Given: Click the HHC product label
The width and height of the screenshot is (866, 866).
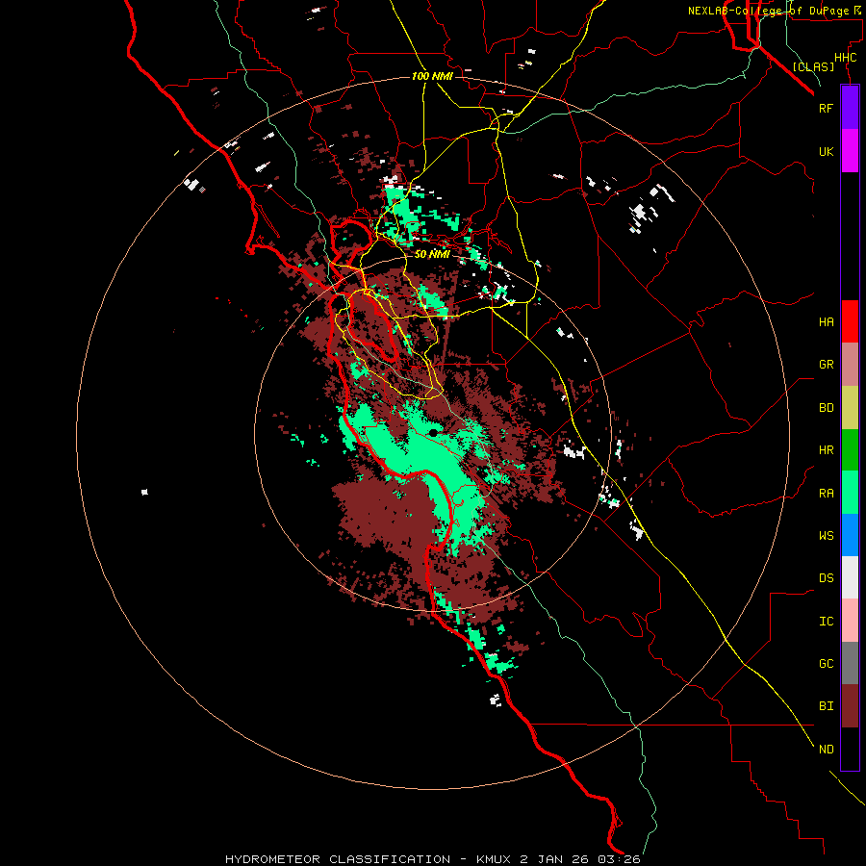Looking at the screenshot, I should 846,58.
